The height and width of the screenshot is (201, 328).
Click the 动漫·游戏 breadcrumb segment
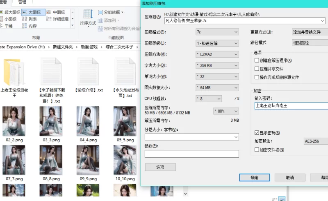pos(89,47)
